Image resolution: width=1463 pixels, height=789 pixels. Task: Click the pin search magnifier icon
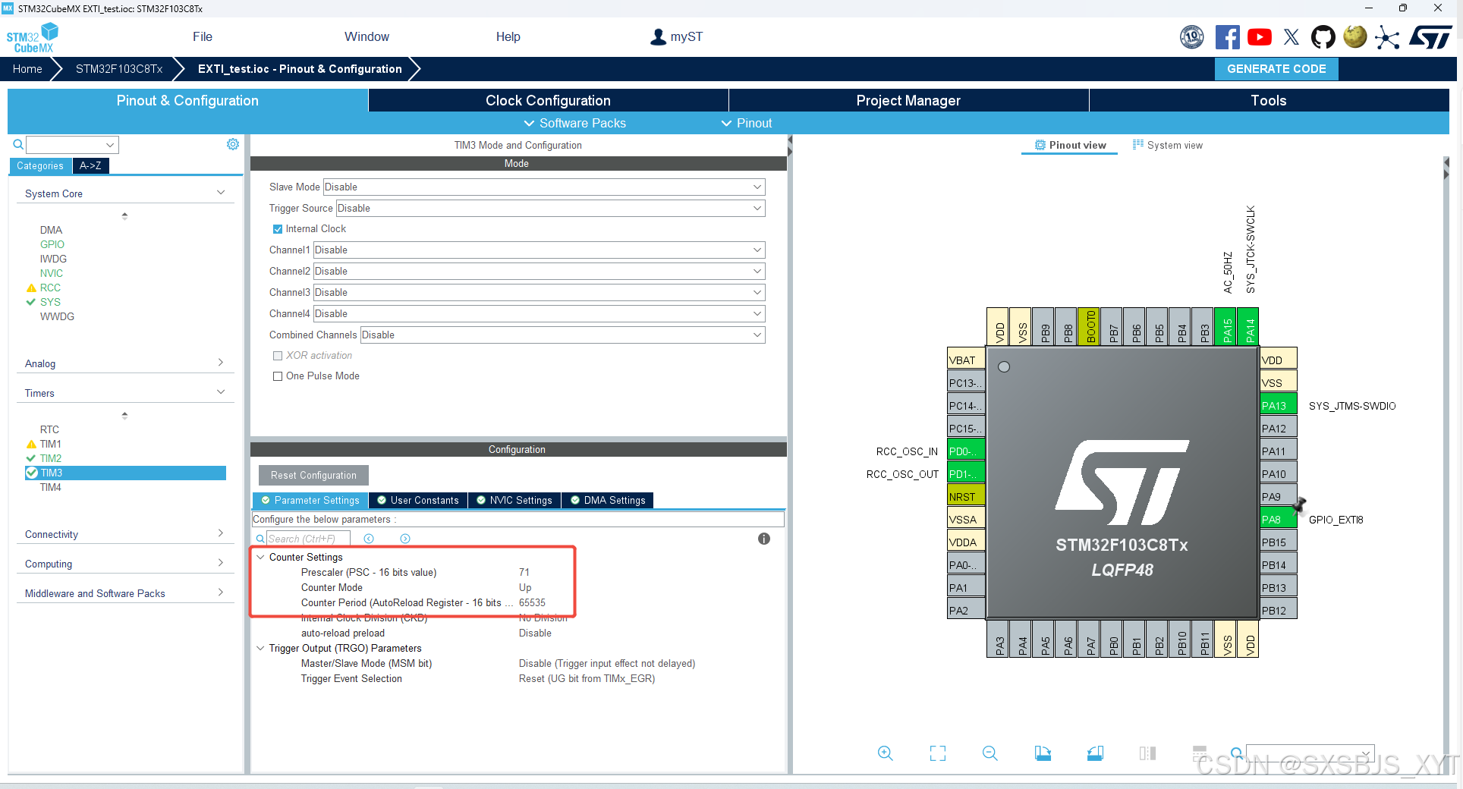coord(1236,753)
